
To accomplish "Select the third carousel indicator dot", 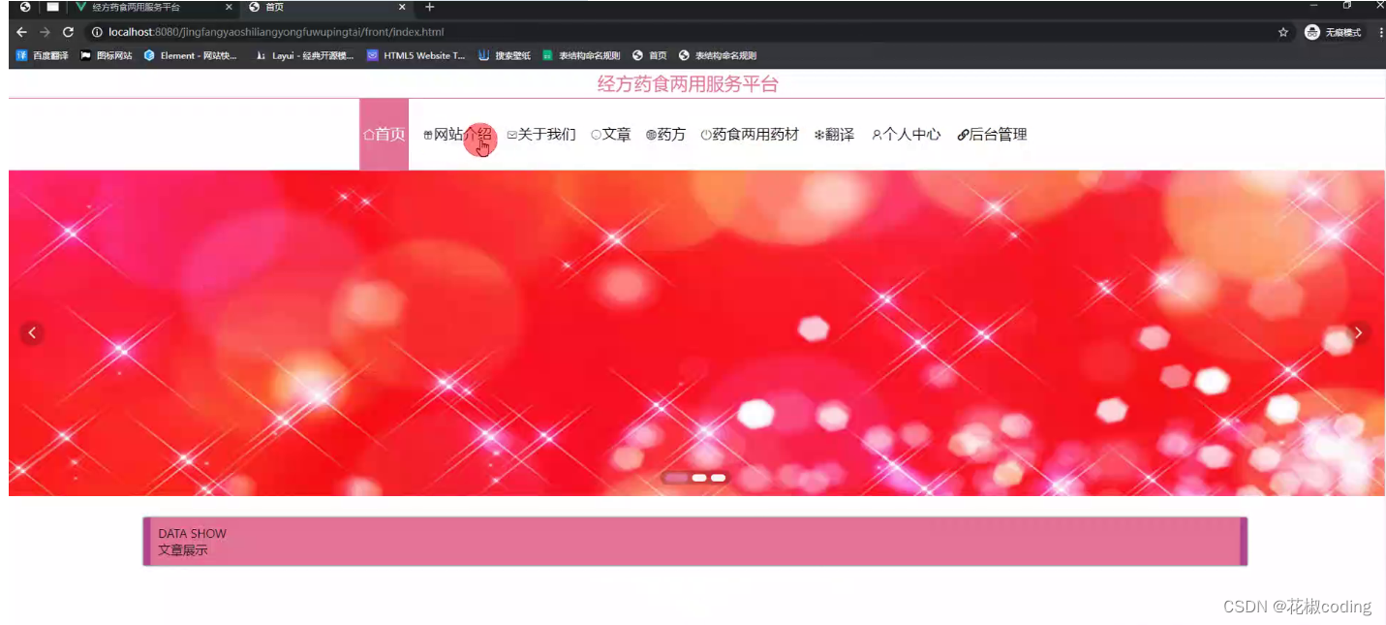I will coord(718,478).
